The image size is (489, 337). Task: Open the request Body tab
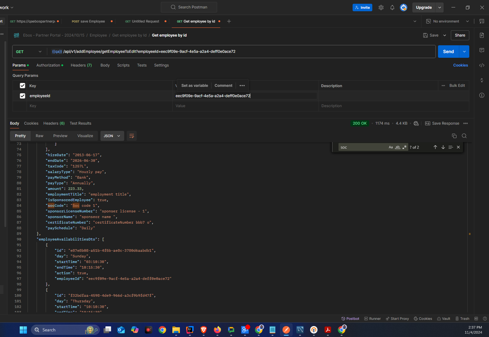point(105,65)
